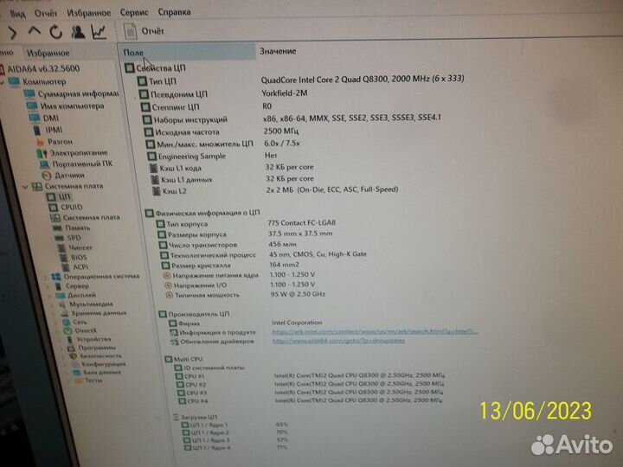
Task: Open the Справка menu
Action: tap(175, 12)
